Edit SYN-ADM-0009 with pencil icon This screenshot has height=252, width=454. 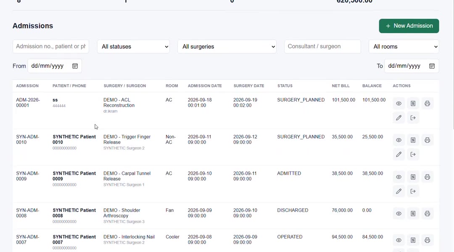pos(399,191)
